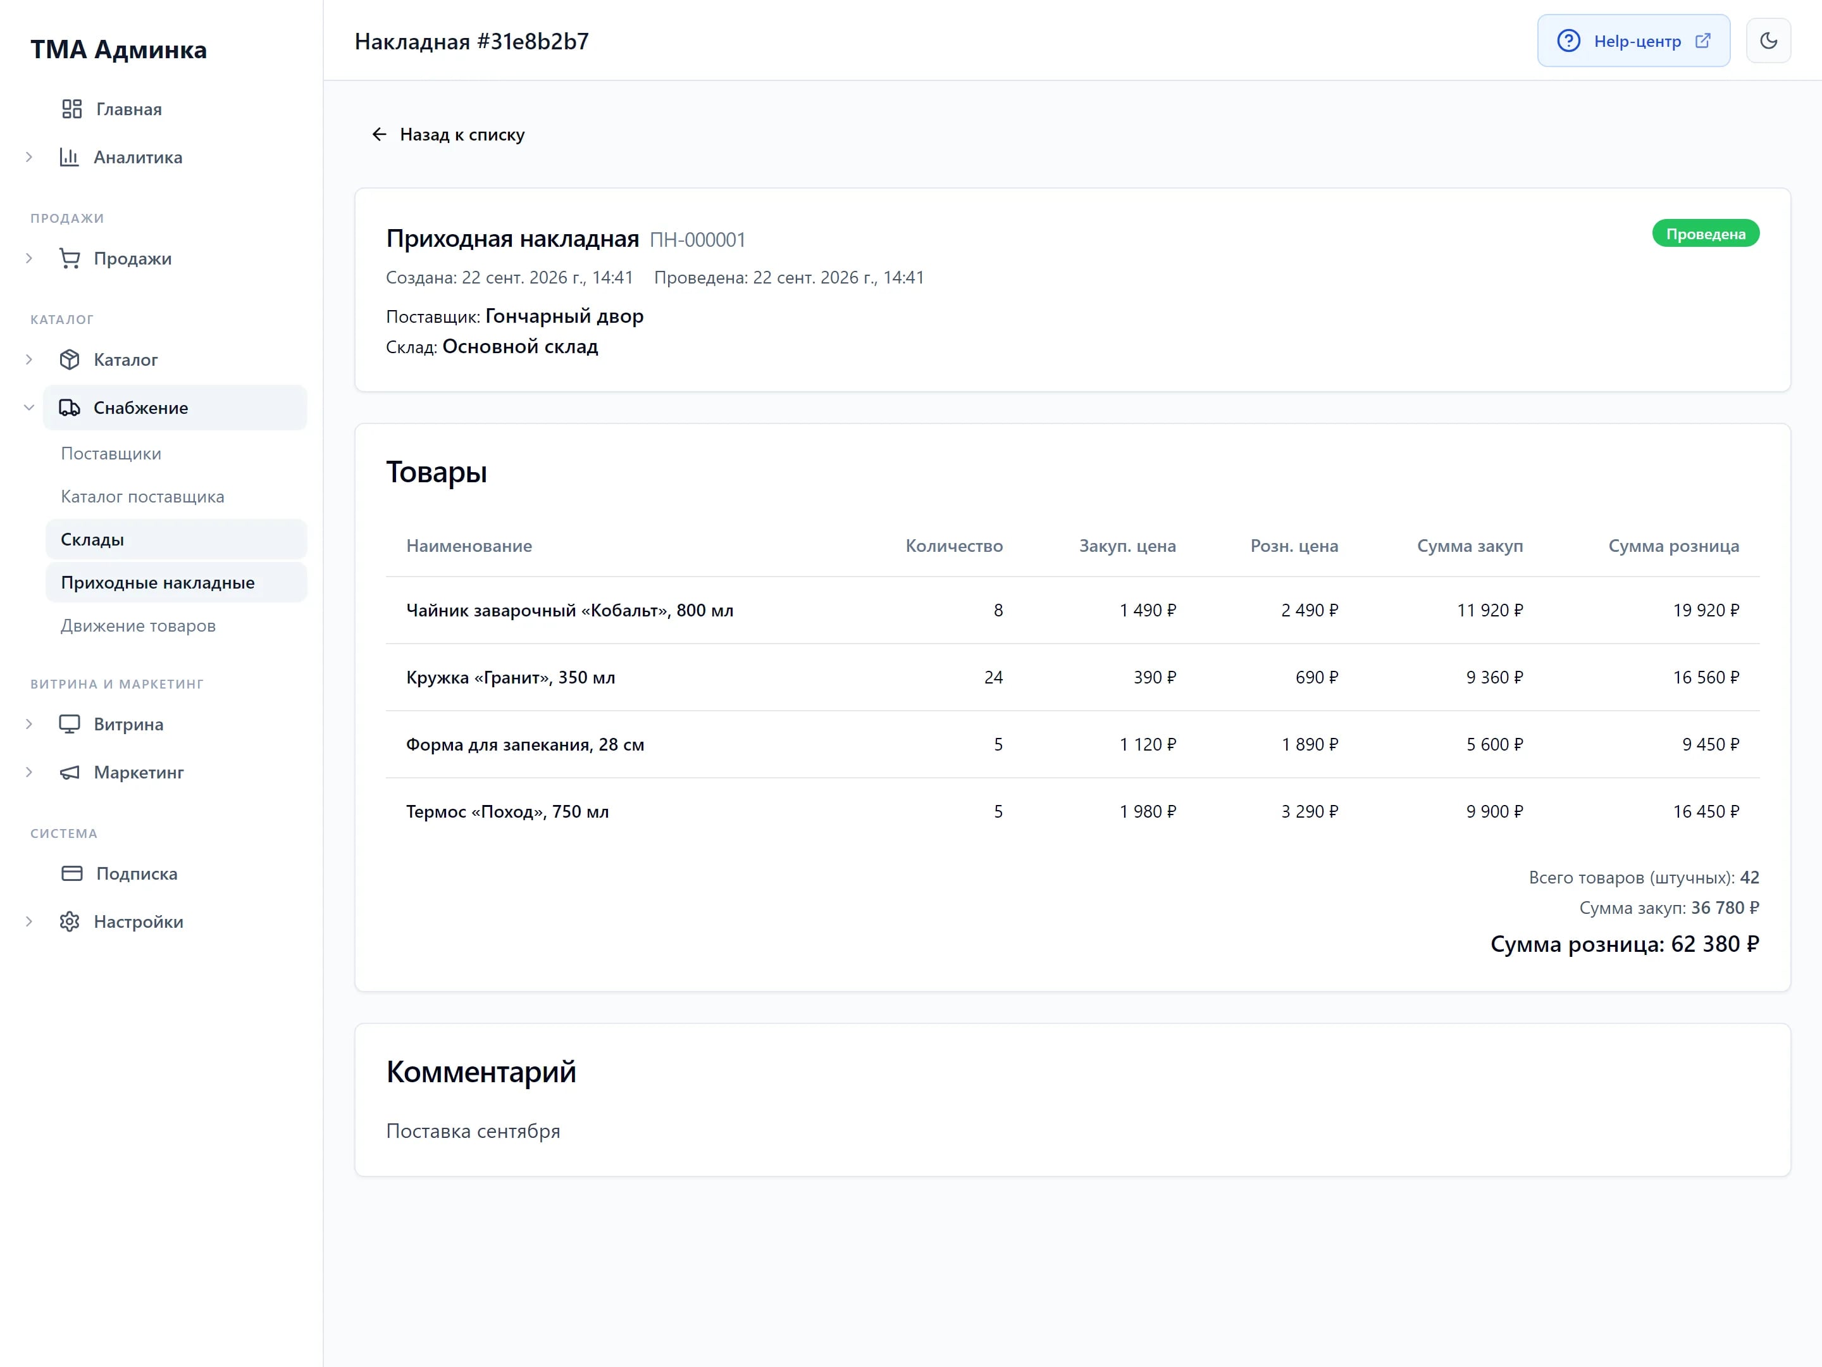Click the Количество column header

click(x=954, y=546)
